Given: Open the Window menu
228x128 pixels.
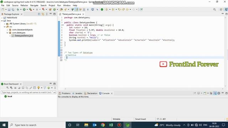Looking at the screenshot, I should [67, 5].
